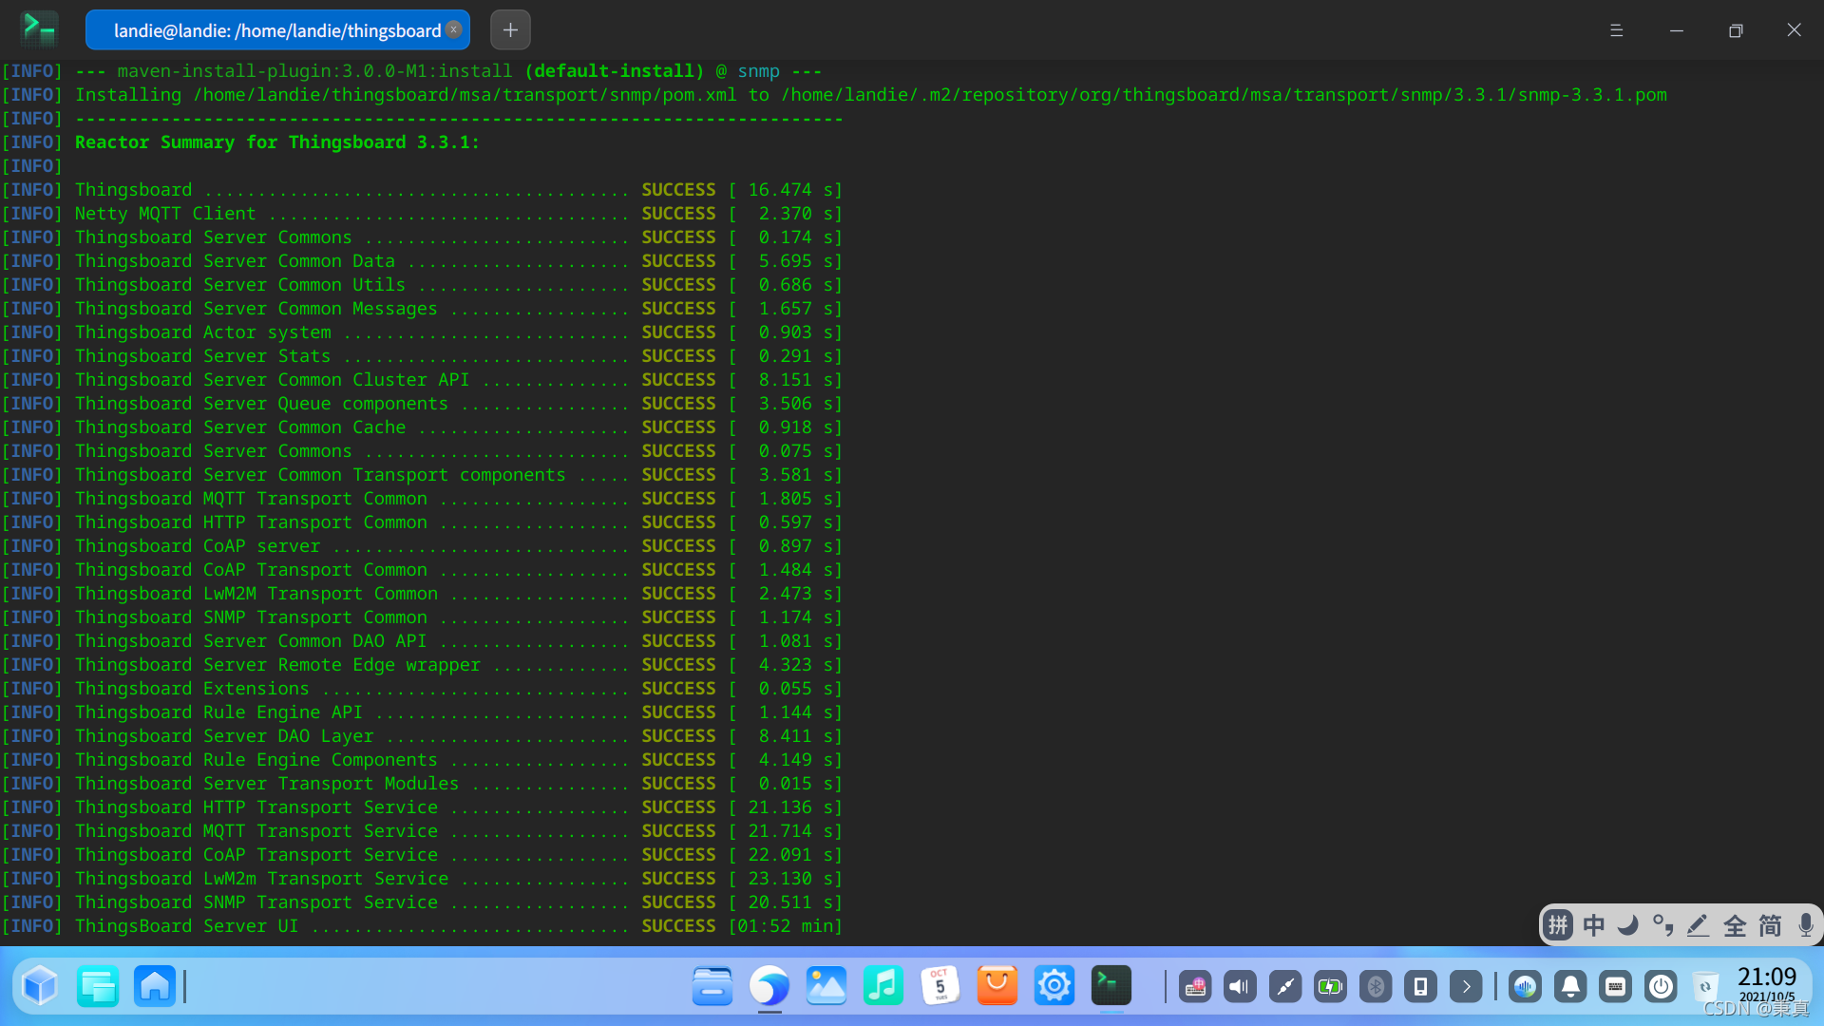This screenshot has height=1026, width=1824.
Task: Open the notification bell in the dock
Action: coord(1570,987)
